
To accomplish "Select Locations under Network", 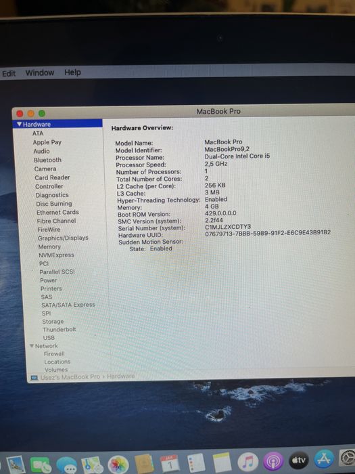I will tap(57, 362).
